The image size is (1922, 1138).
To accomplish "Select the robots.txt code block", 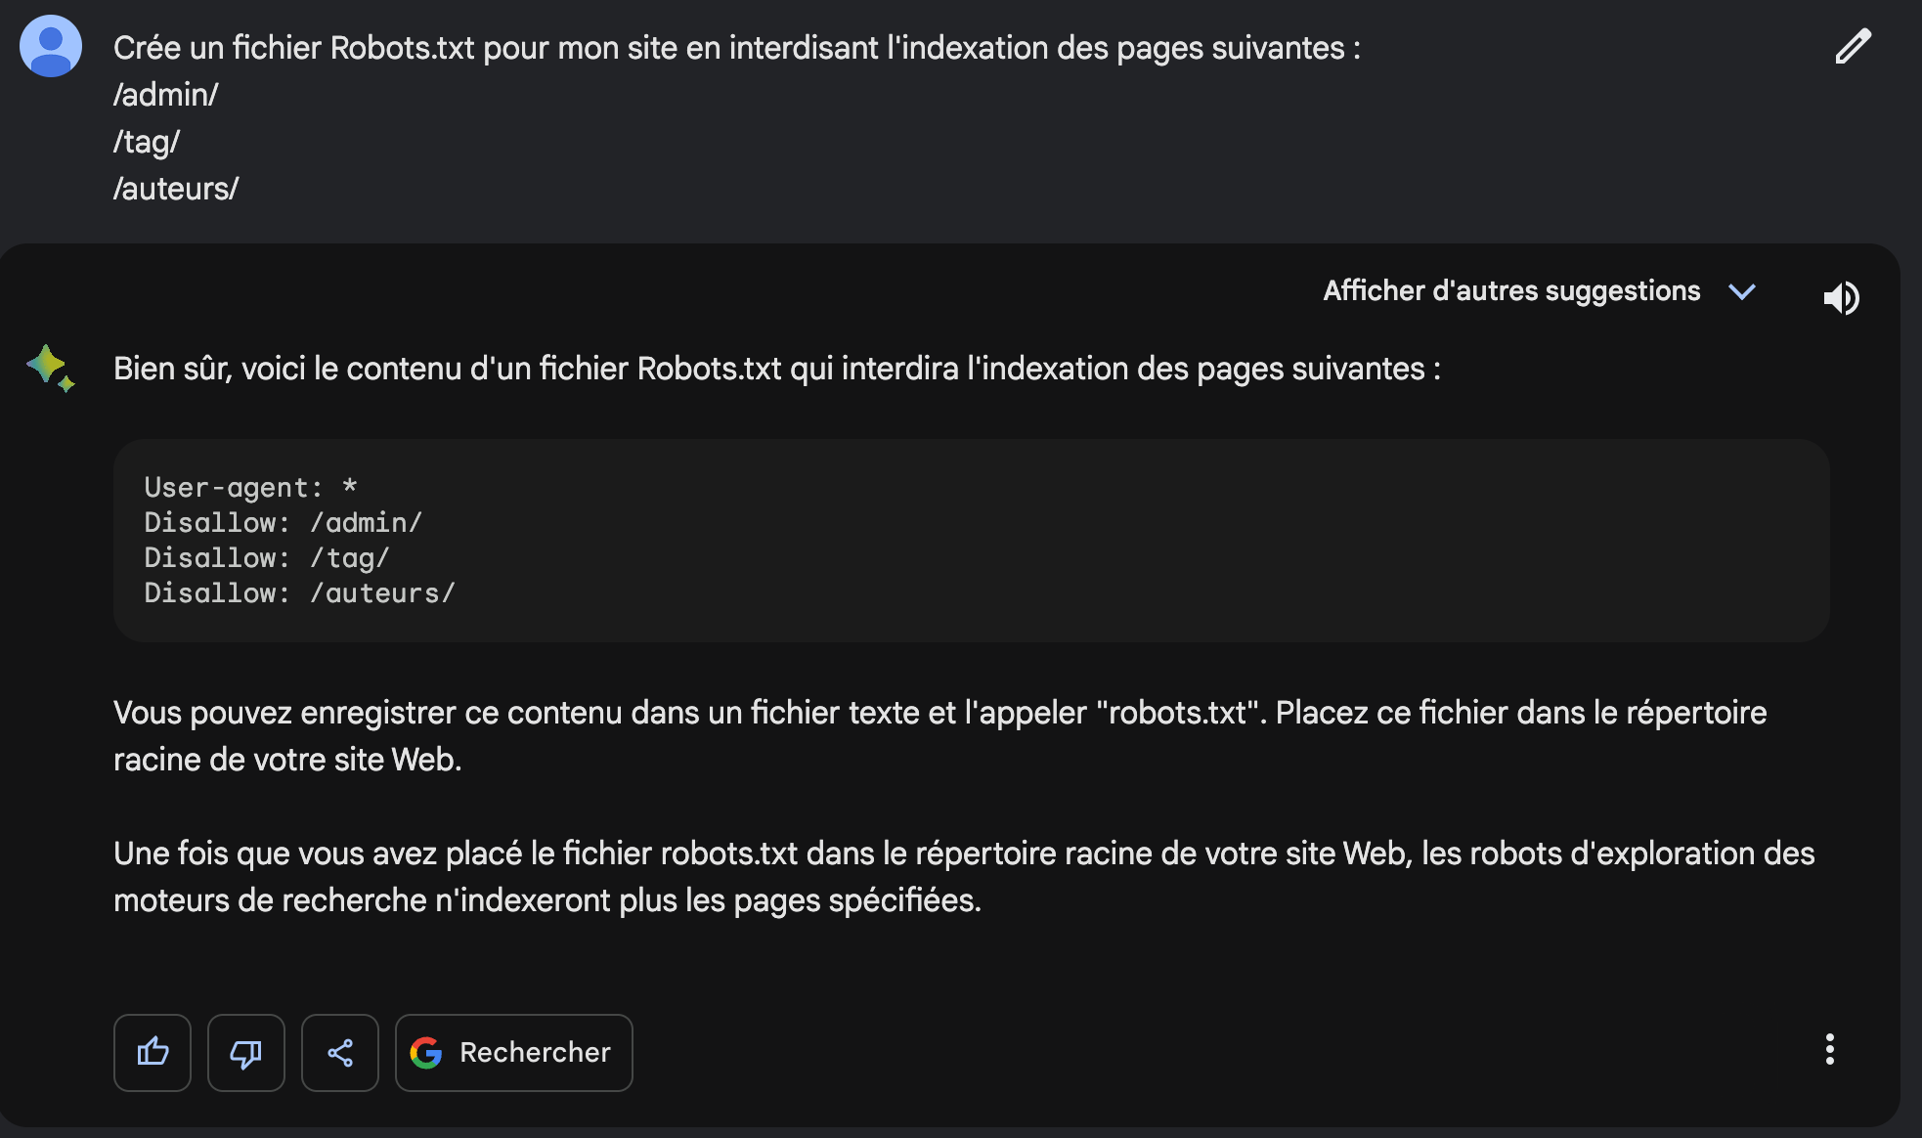I will coord(684,540).
